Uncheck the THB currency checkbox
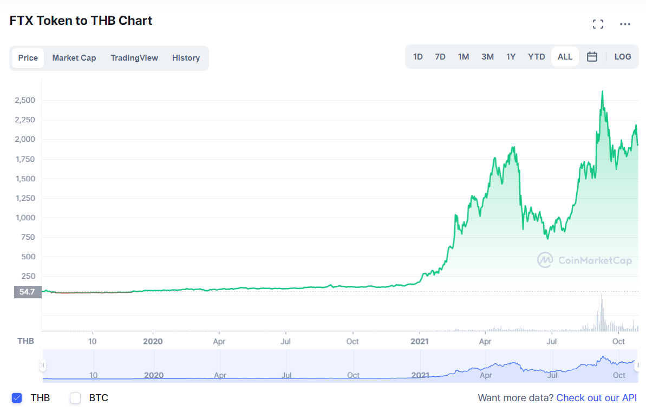This screenshot has width=646, height=412. click(x=17, y=397)
